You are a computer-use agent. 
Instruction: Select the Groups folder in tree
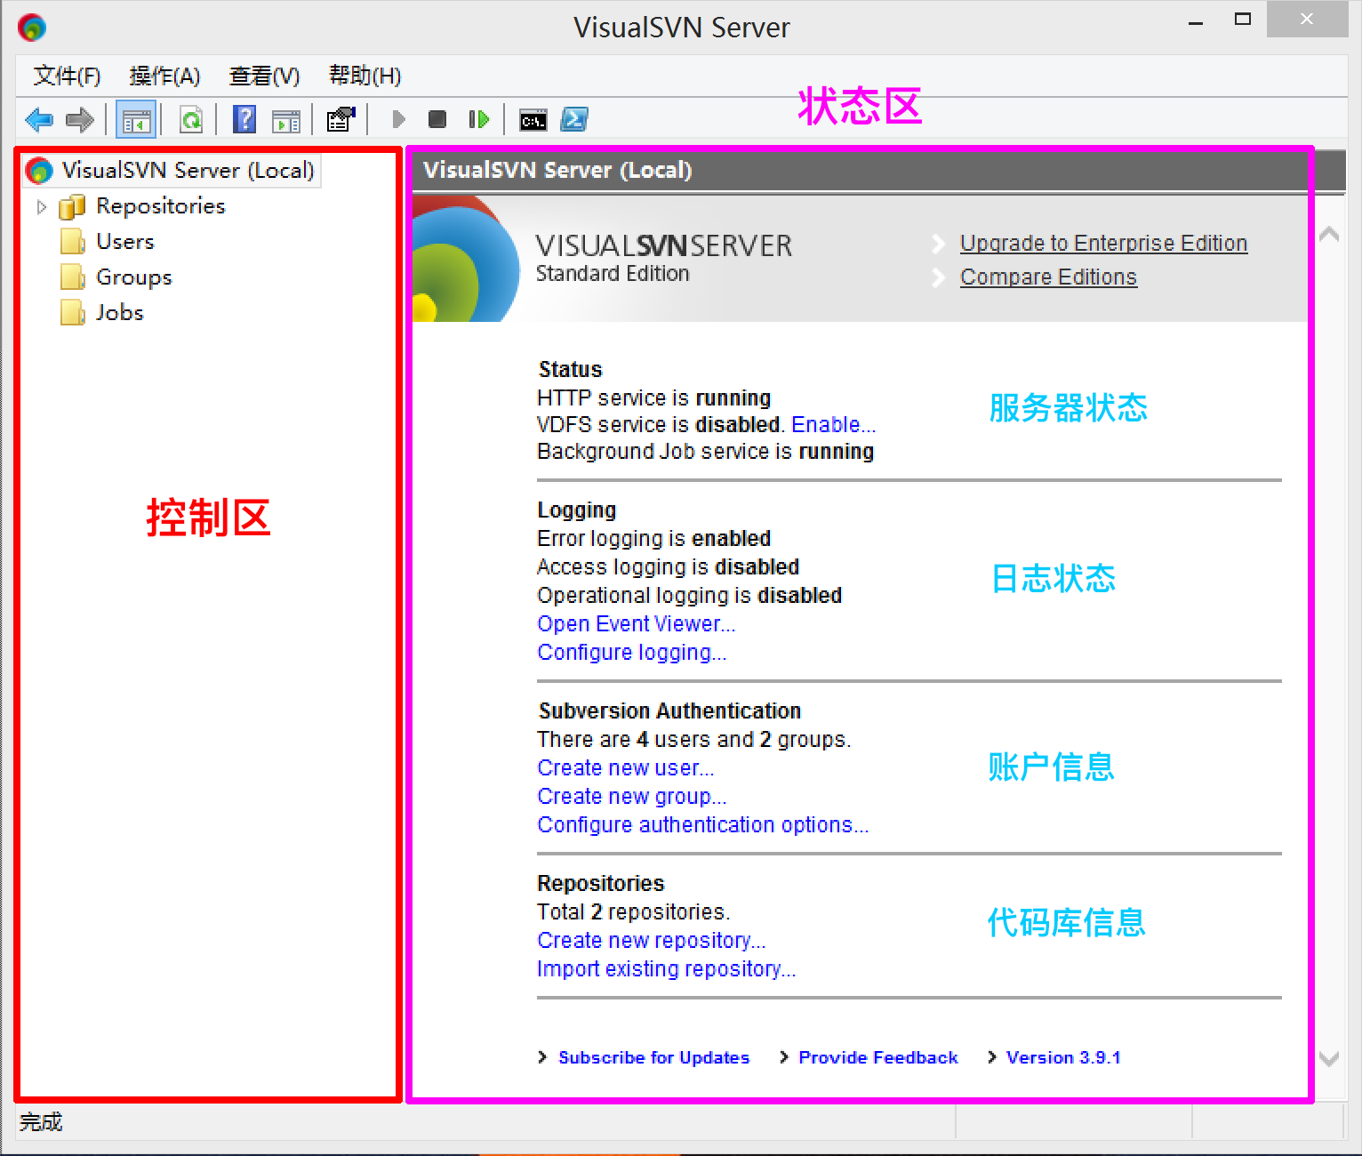tap(133, 277)
